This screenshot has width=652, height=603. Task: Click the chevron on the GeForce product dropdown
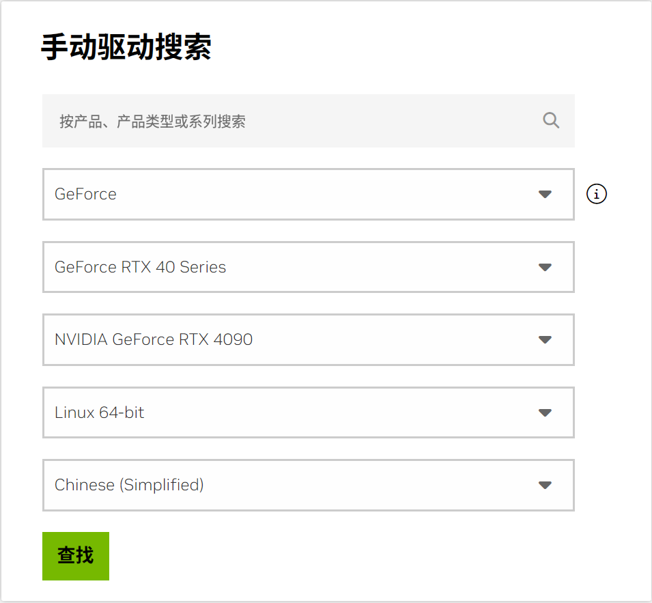[x=545, y=194]
